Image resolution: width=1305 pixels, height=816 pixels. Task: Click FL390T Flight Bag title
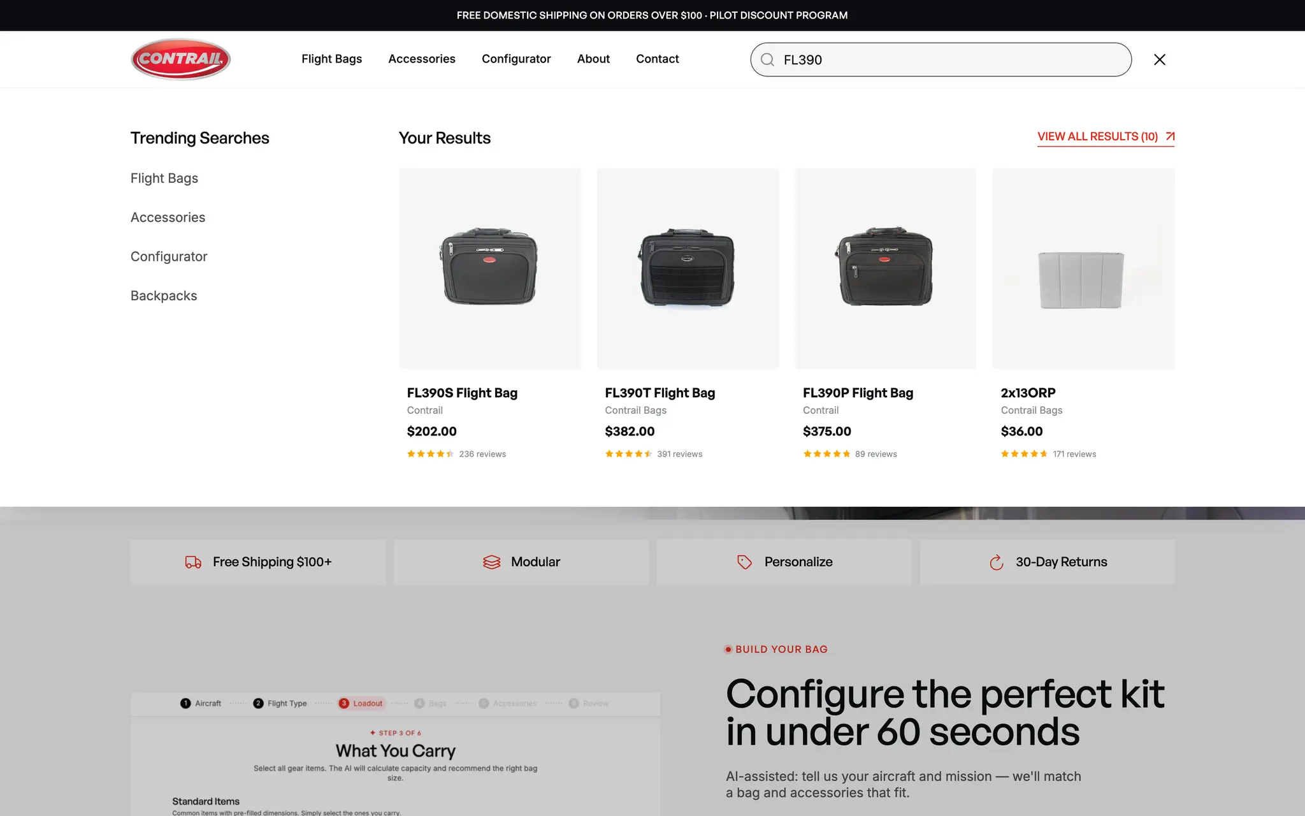[660, 393]
